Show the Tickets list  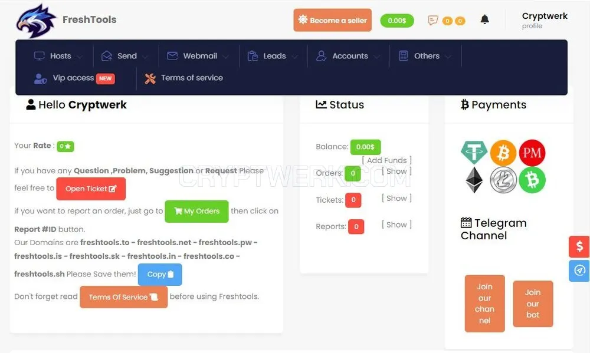pos(396,198)
